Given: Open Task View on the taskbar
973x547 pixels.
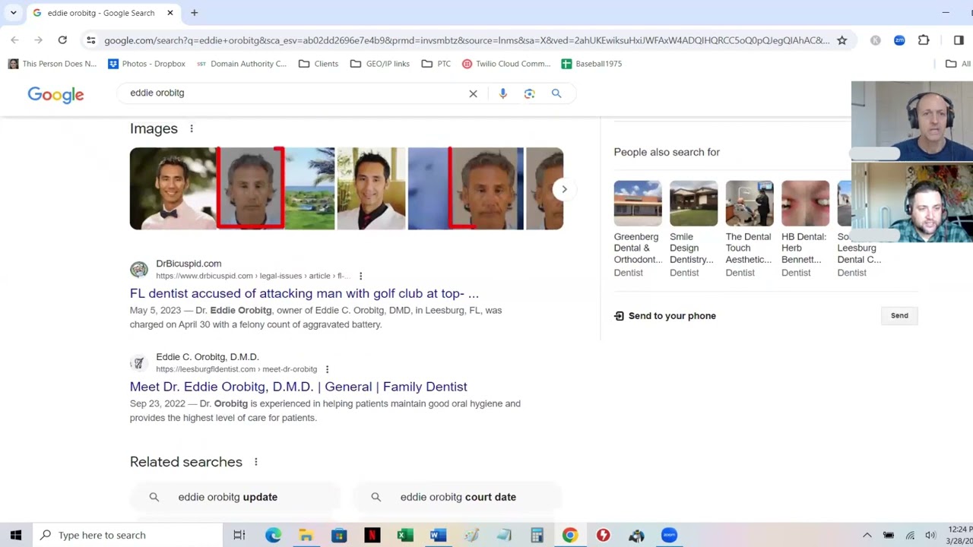Looking at the screenshot, I should (239, 535).
